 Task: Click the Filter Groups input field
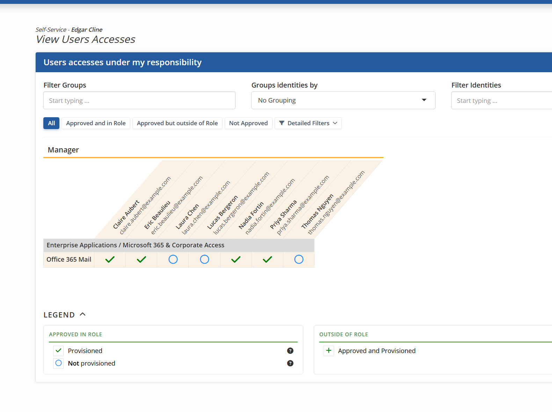point(139,100)
